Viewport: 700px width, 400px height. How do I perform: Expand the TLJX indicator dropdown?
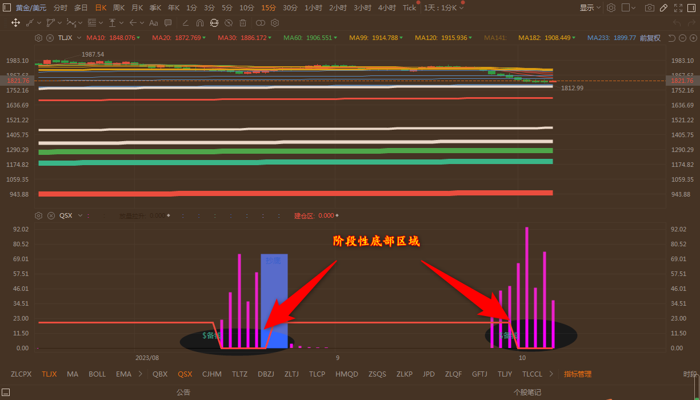pyautogui.click(x=79, y=38)
